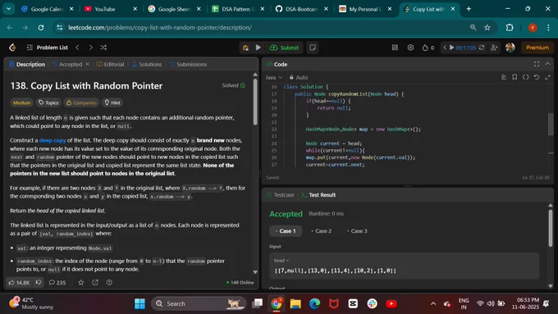Open the Submissions tab
The height and width of the screenshot is (314, 558).
(x=188, y=65)
